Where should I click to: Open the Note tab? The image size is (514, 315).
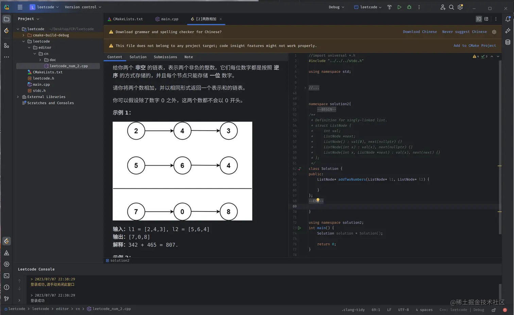[189, 57]
